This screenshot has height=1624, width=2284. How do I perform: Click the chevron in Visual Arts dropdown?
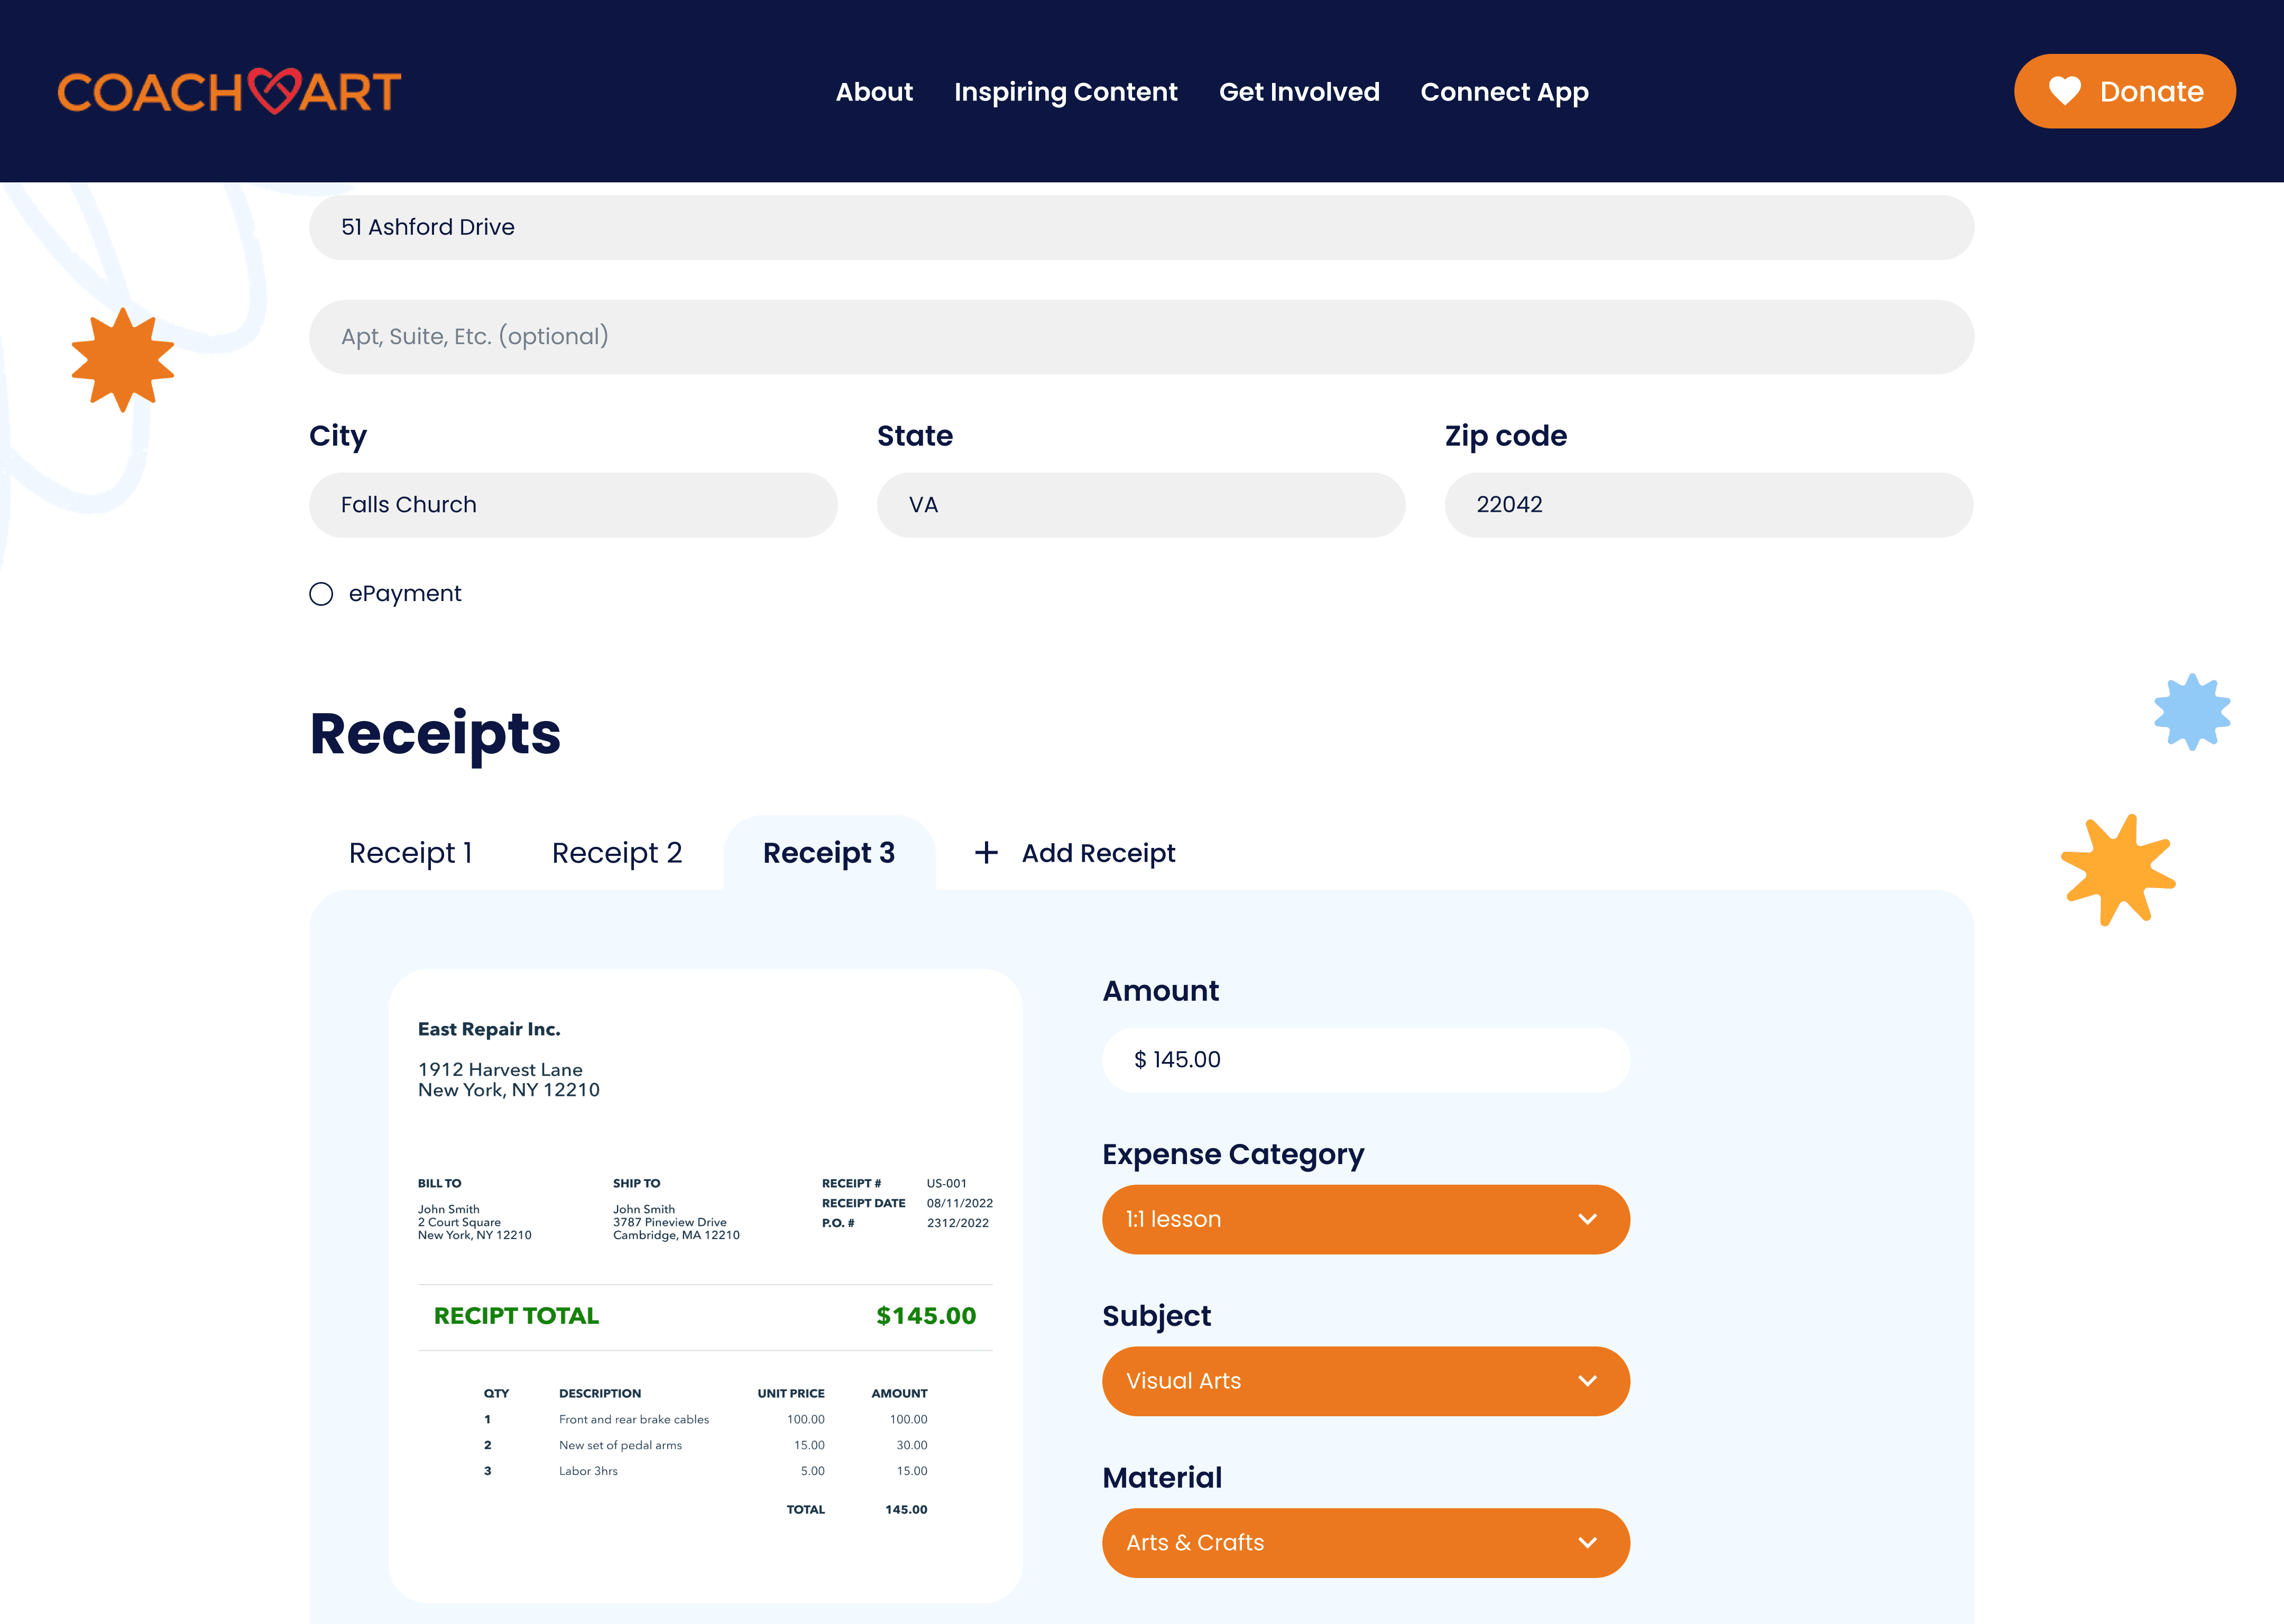(1587, 1381)
